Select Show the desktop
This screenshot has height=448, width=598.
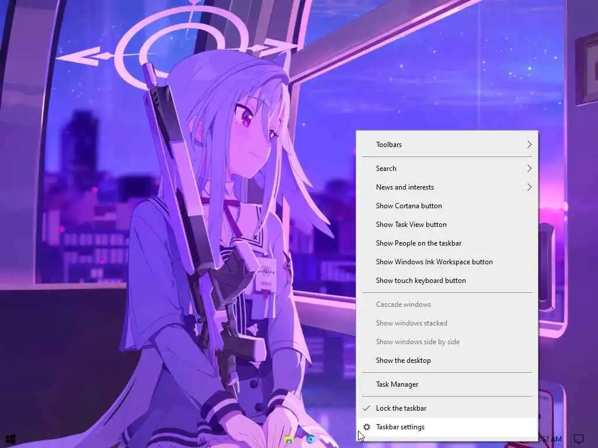click(447, 360)
